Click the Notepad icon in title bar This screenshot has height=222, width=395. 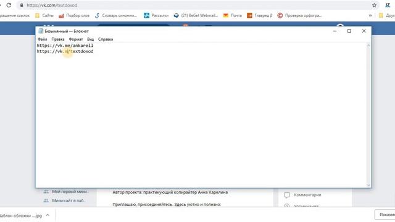pyautogui.click(x=41, y=31)
